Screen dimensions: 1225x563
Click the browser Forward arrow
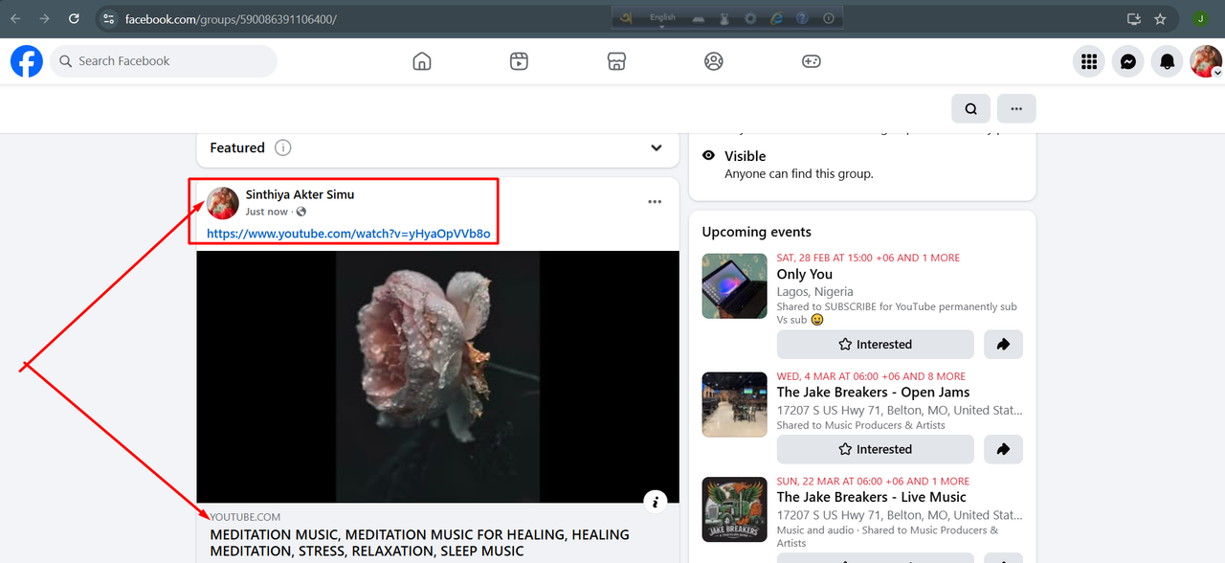[x=45, y=18]
